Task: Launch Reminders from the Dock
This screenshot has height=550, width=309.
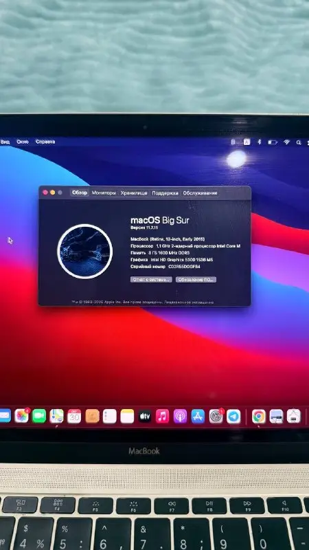Action: click(110, 416)
